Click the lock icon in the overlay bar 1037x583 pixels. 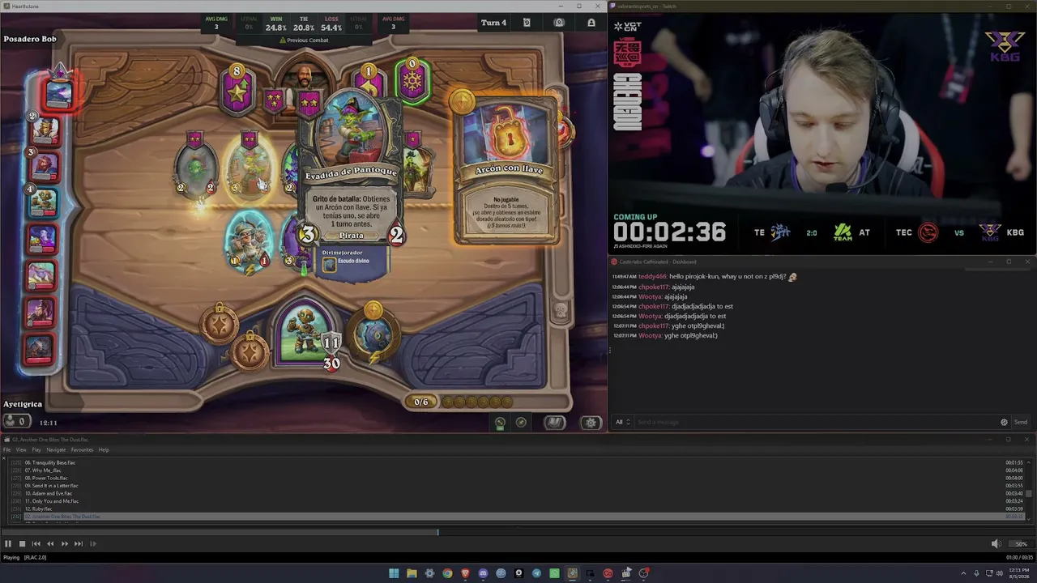pyautogui.click(x=591, y=23)
